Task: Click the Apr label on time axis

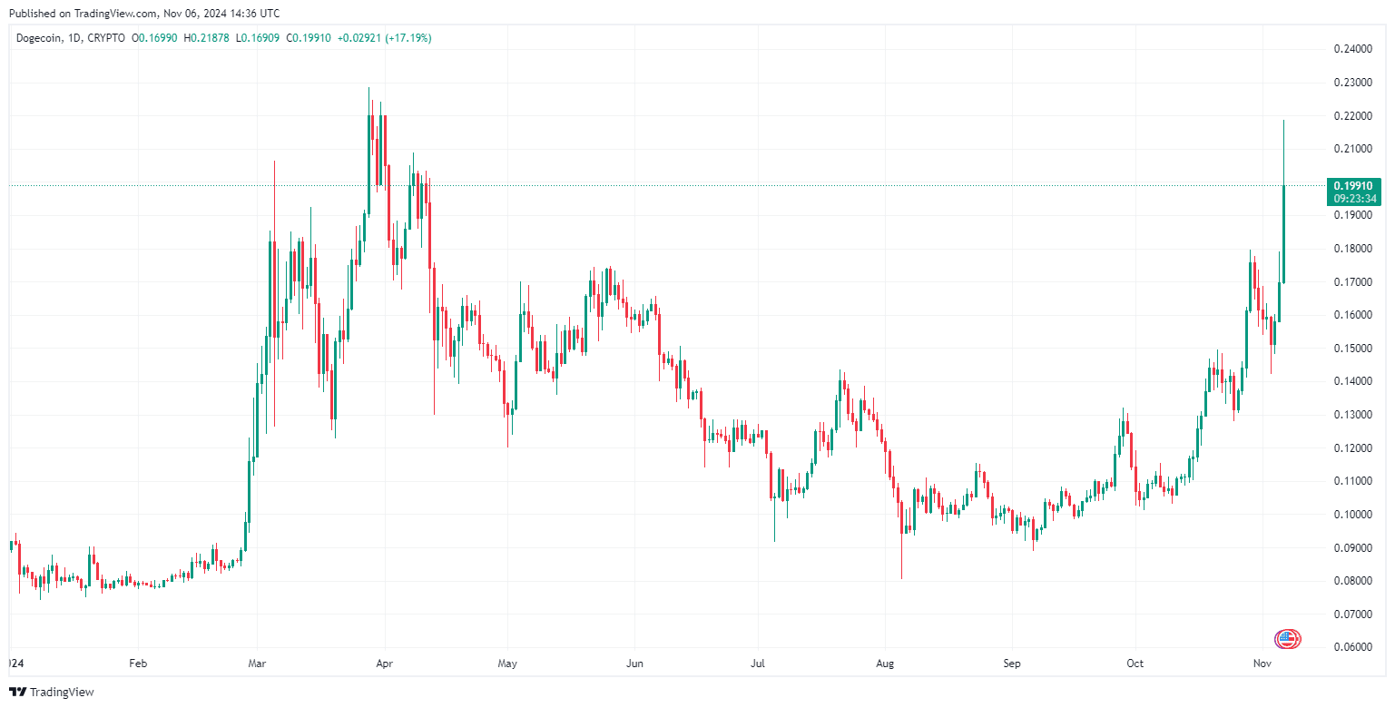Action: 384,664
